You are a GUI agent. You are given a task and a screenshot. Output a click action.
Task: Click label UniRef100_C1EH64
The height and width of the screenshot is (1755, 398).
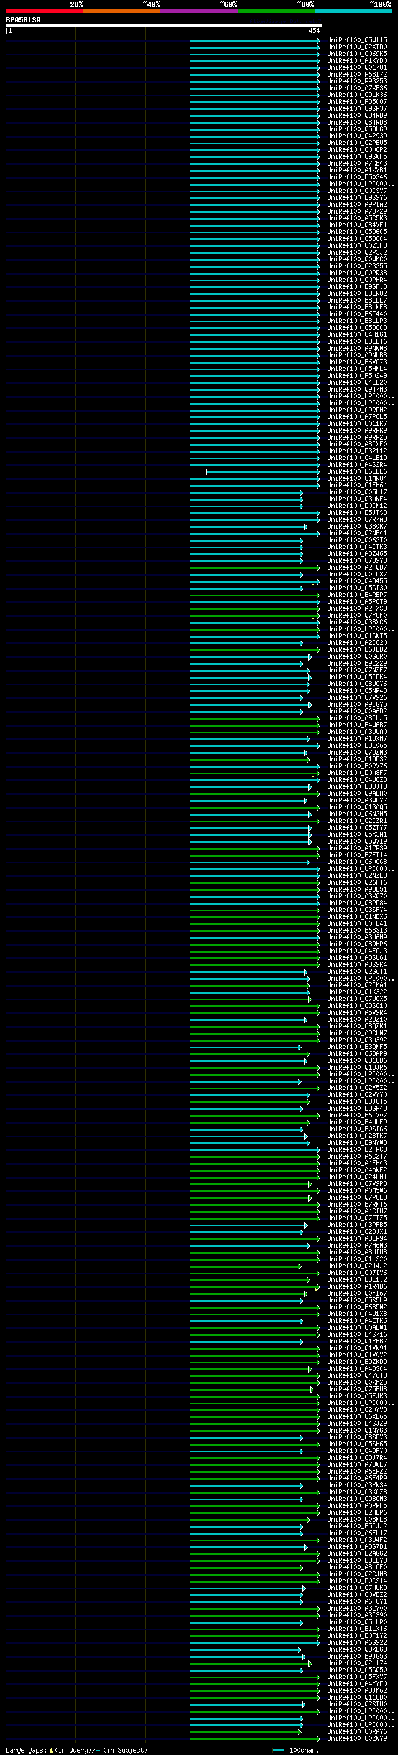(x=357, y=485)
